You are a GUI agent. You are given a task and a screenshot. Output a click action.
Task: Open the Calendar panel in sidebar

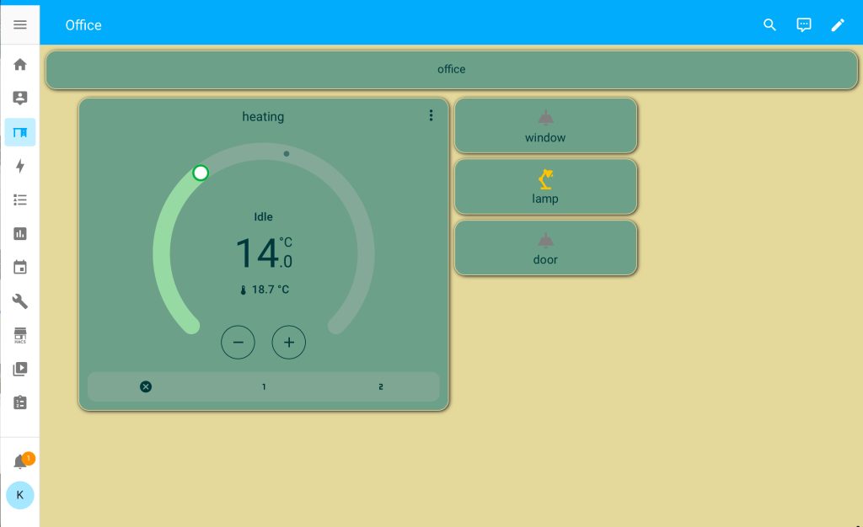pos(20,268)
